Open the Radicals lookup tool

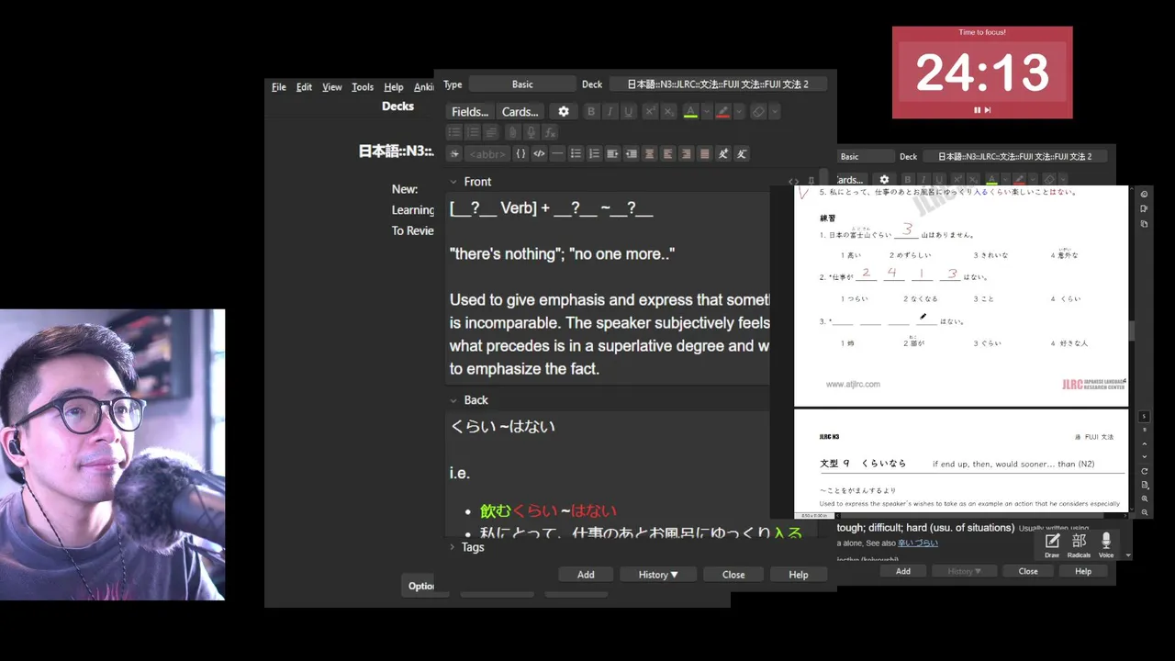[1080, 545]
